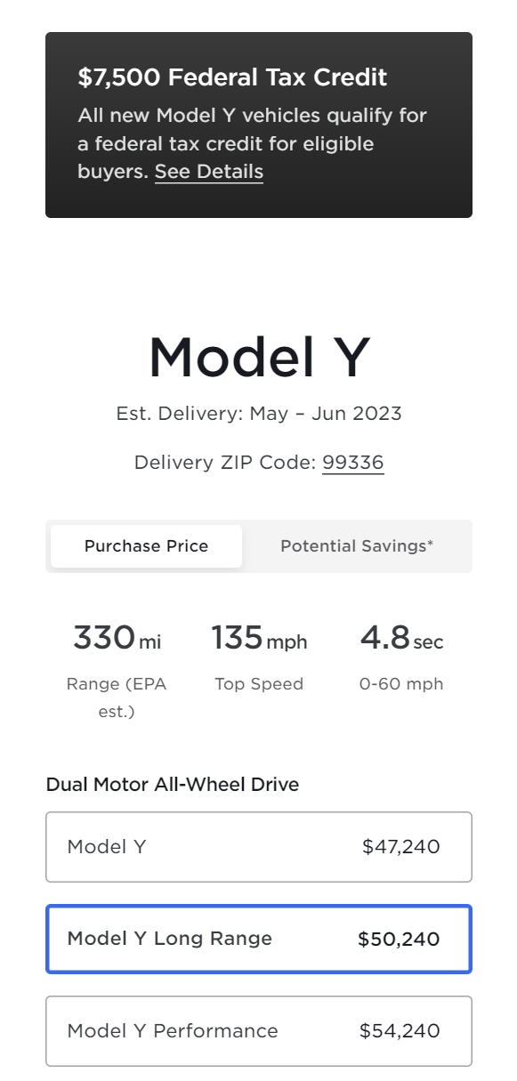517x1081 pixels.
Task: Click the Delivery ZIP Code label
Action: pos(226,463)
